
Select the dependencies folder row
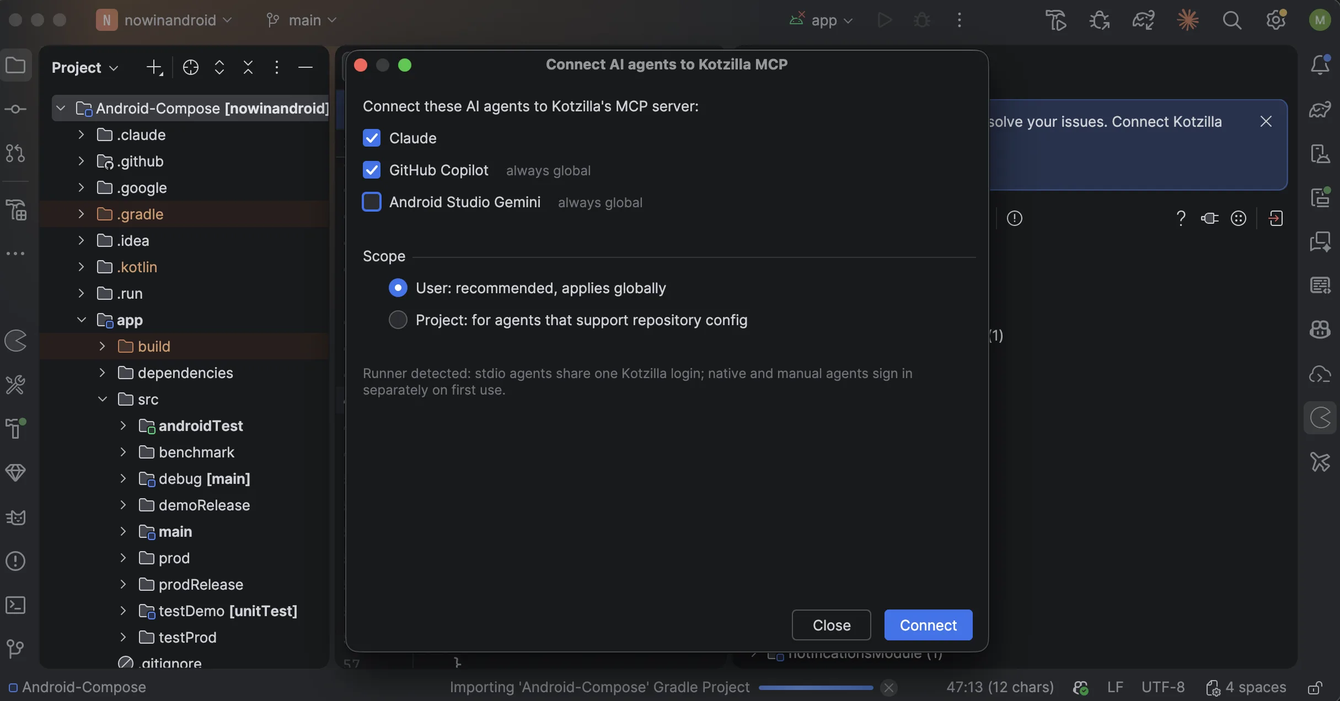[x=185, y=373]
